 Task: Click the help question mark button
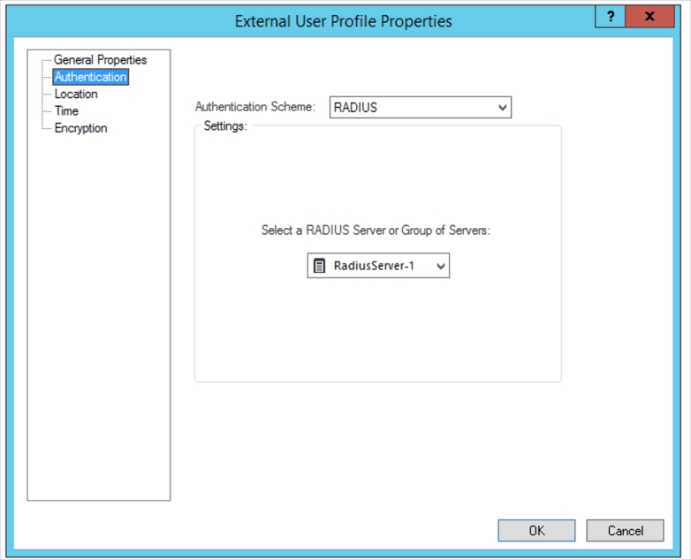pyautogui.click(x=610, y=17)
